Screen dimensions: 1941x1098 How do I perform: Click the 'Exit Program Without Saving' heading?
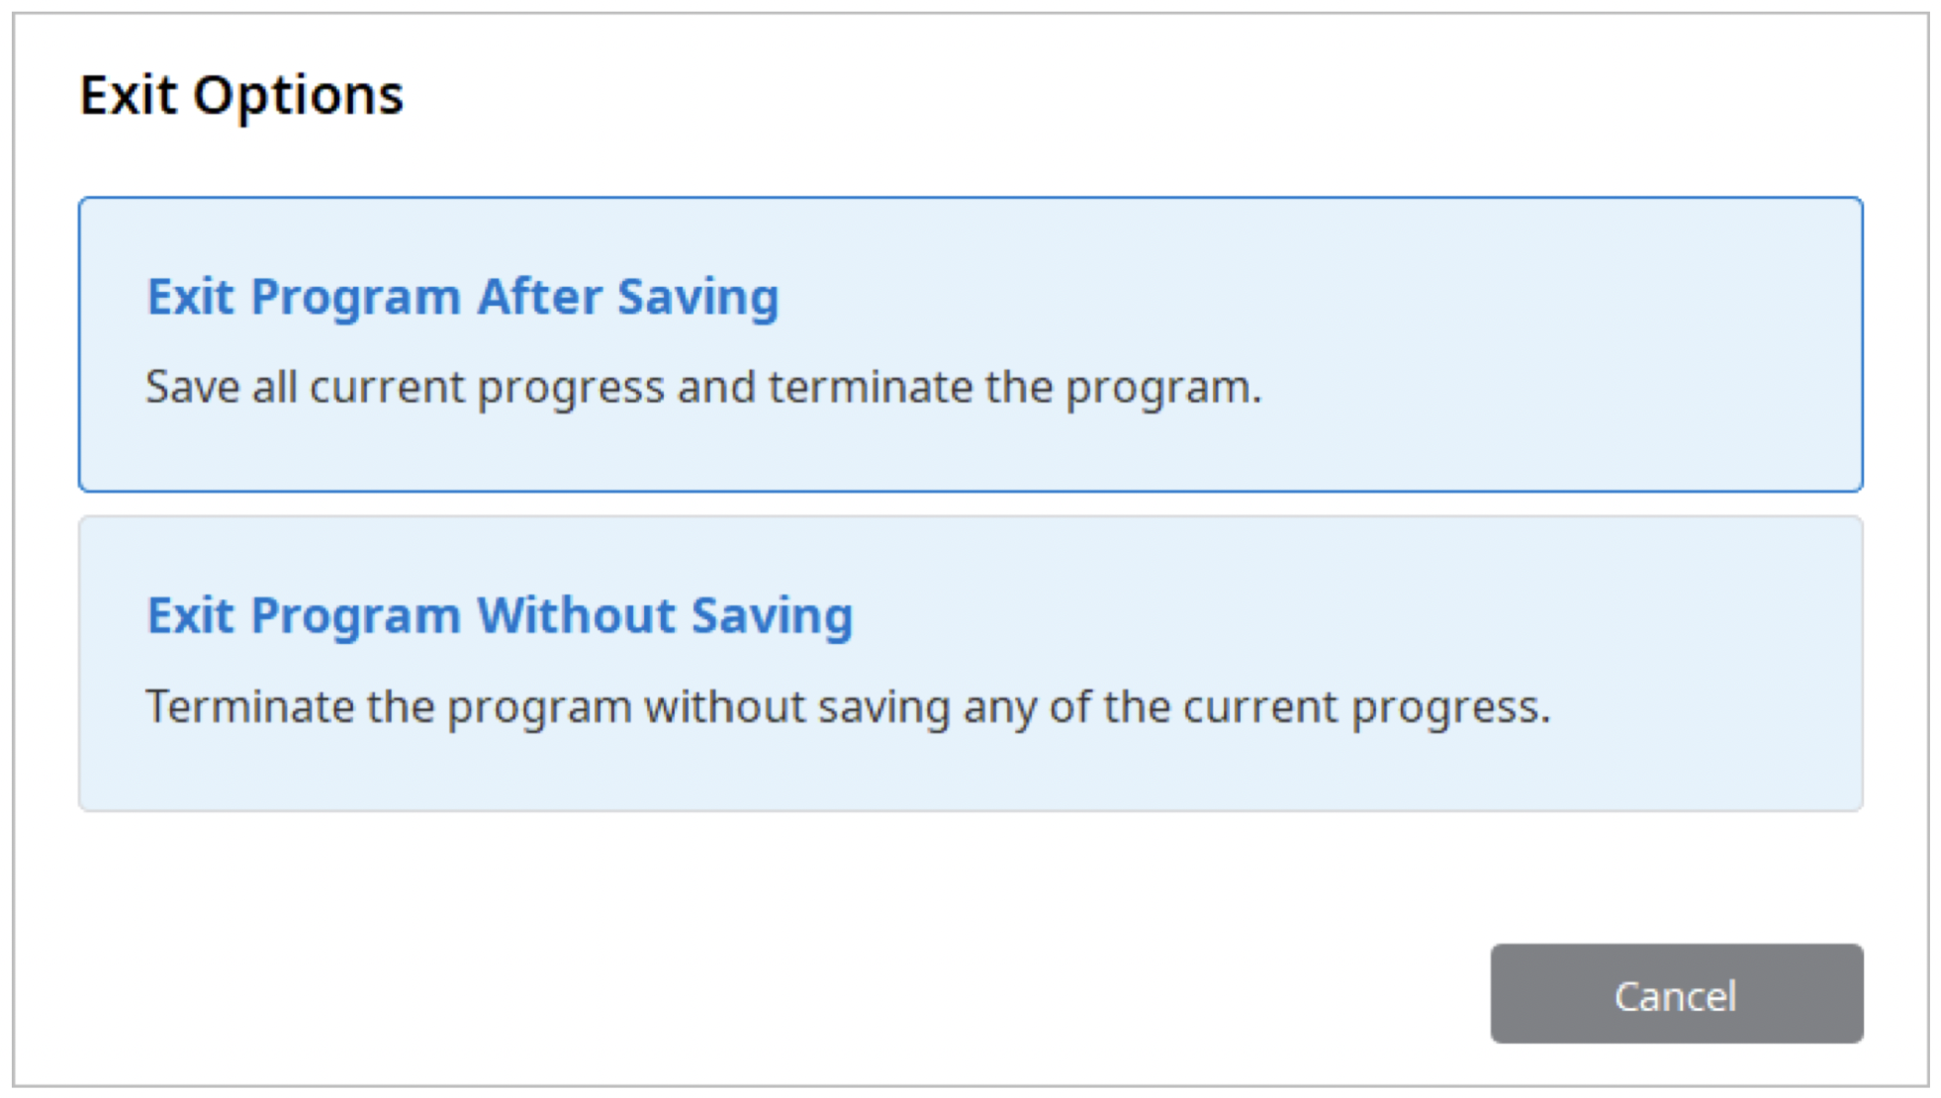[500, 615]
